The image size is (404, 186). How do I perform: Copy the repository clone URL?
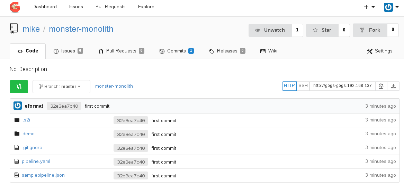point(381,86)
